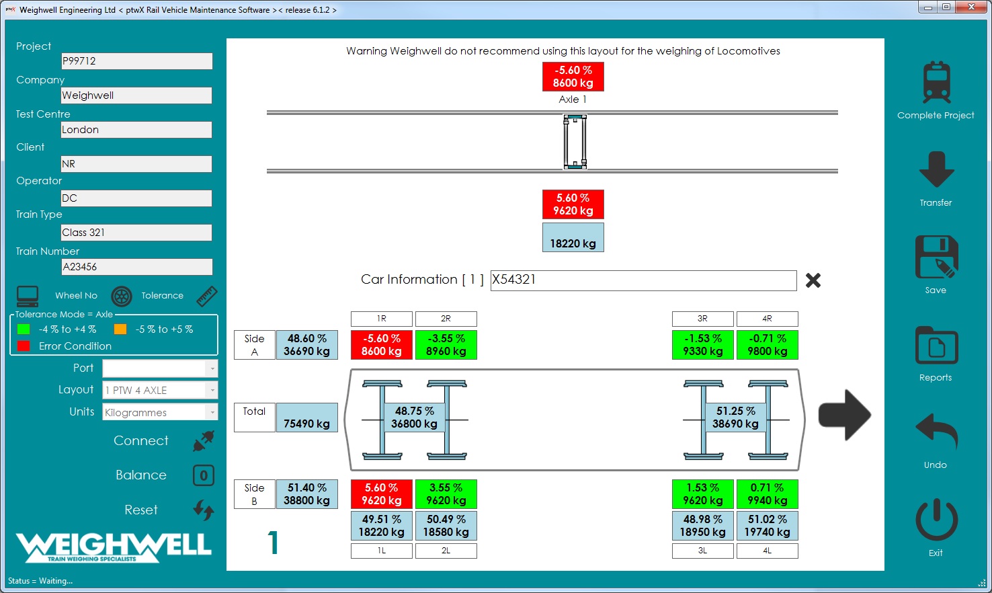The height and width of the screenshot is (593, 992).
Task: Click the Client input field
Action: [x=136, y=164]
